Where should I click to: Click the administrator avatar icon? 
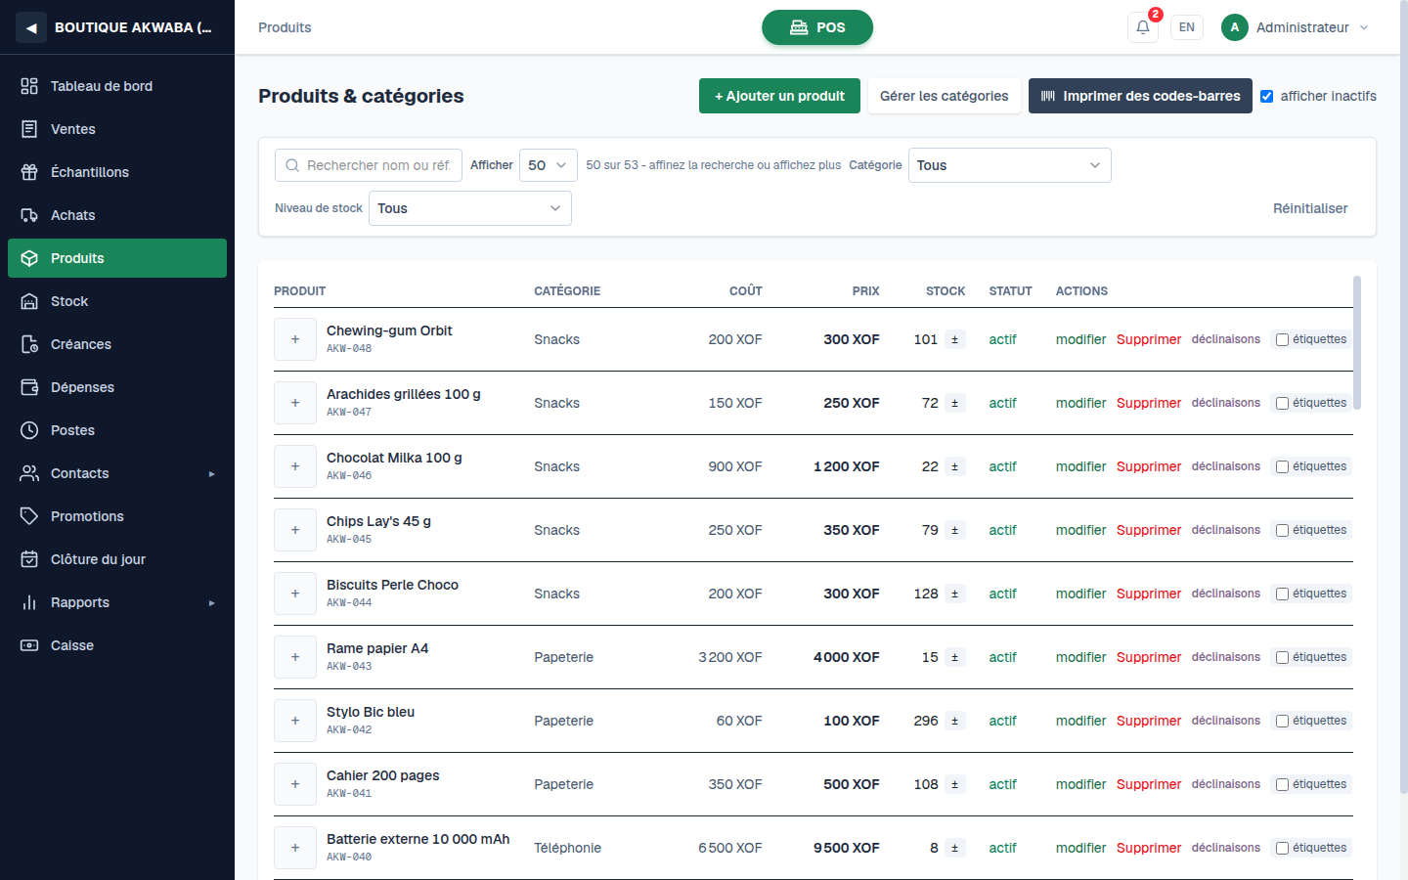tap(1235, 27)
